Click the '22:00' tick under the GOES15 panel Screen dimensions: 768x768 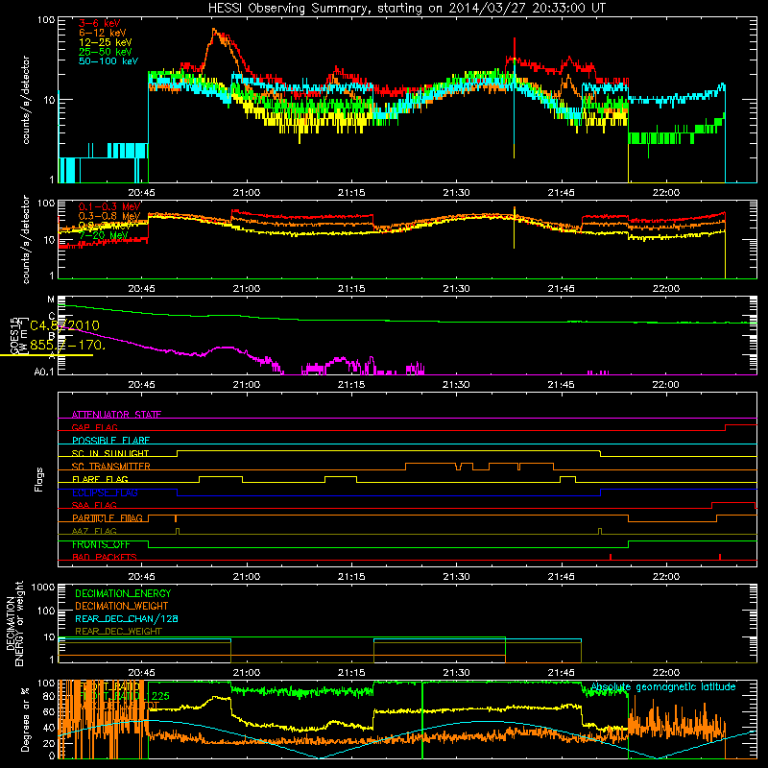click(x=665, y=385)
